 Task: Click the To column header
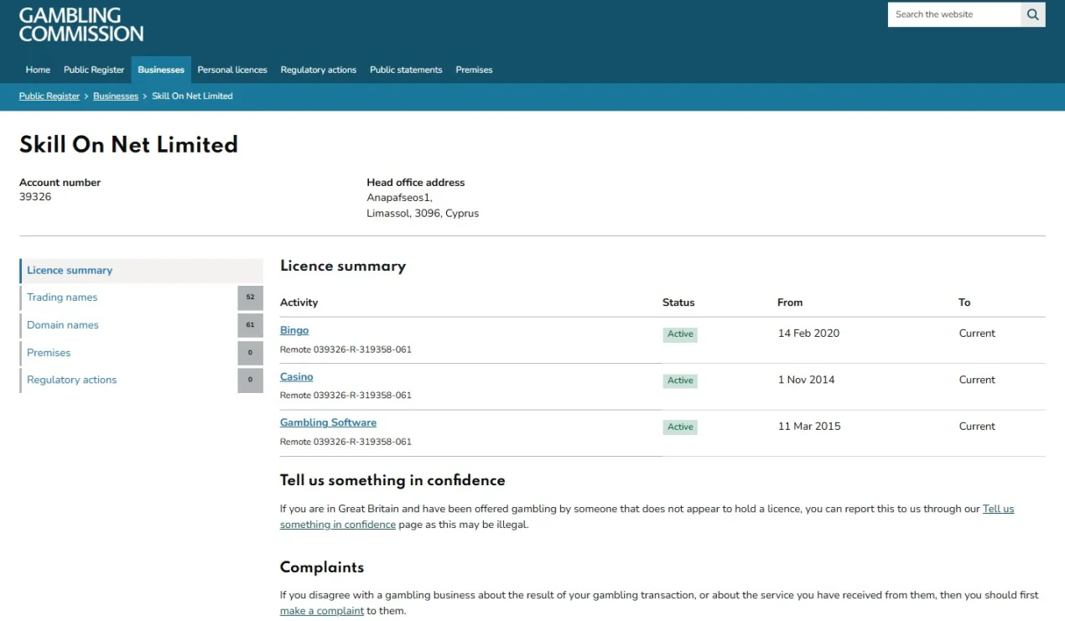(x=964, y=303)
